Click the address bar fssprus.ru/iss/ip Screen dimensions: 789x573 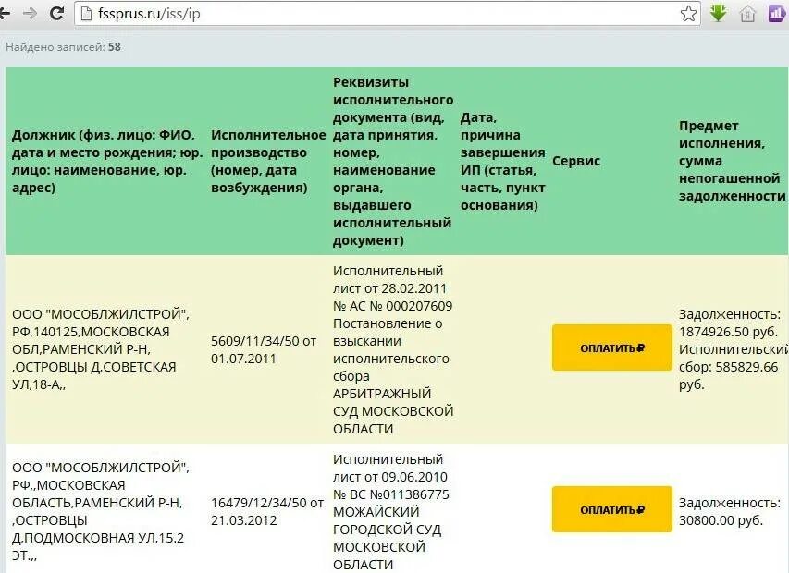click(x=388, y=14)
